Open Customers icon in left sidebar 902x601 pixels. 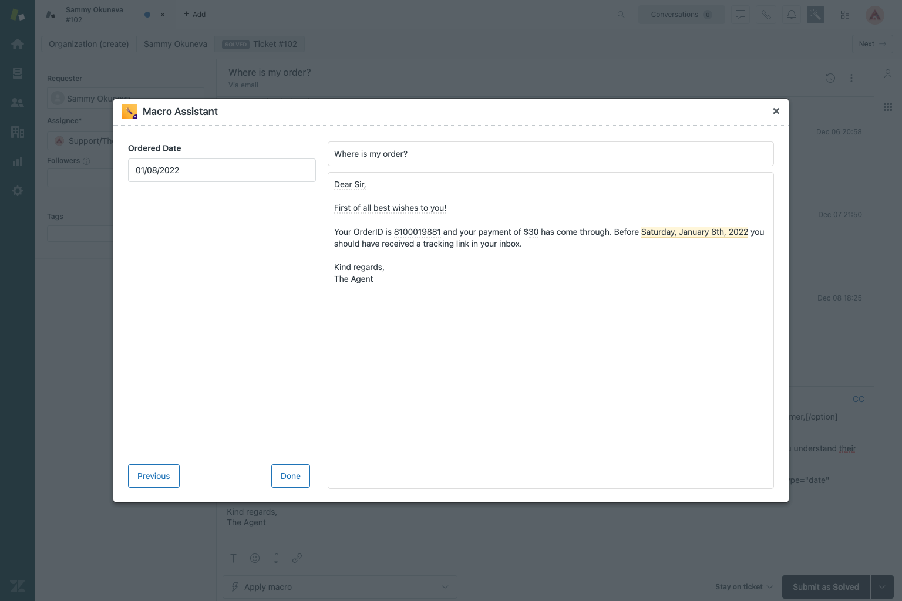click(18, 103)
